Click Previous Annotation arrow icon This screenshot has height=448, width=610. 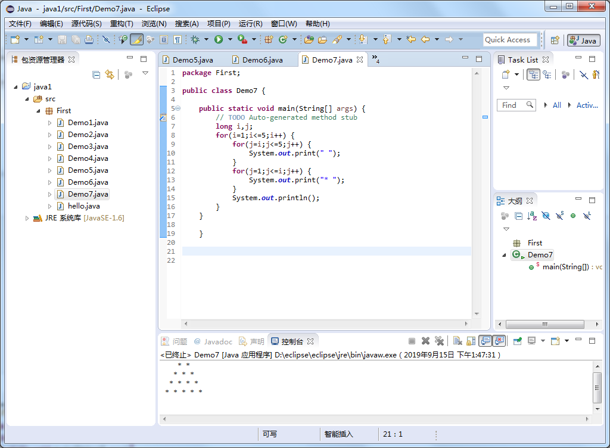pyautogui.click(x=387, y=39)
